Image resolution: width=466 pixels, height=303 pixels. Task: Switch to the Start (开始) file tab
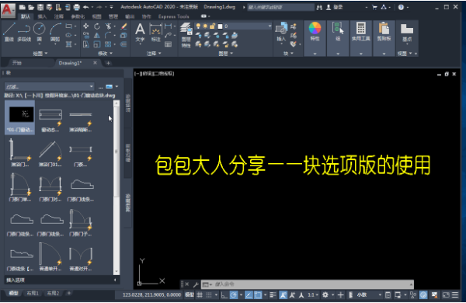pos(17,63)
